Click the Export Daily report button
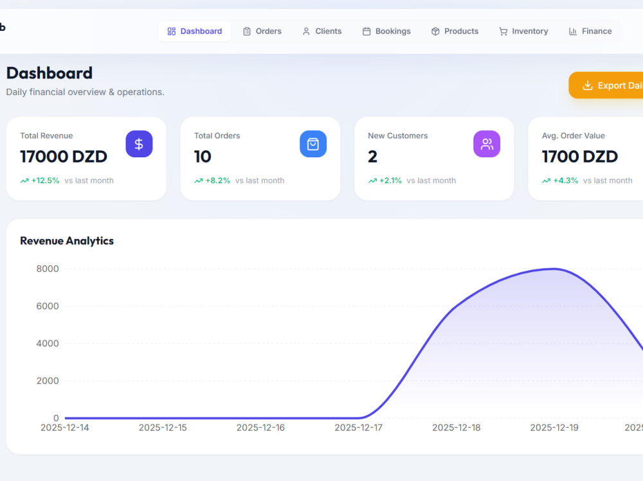The width and height of the screenshot is (643, 481). [606, 85]
